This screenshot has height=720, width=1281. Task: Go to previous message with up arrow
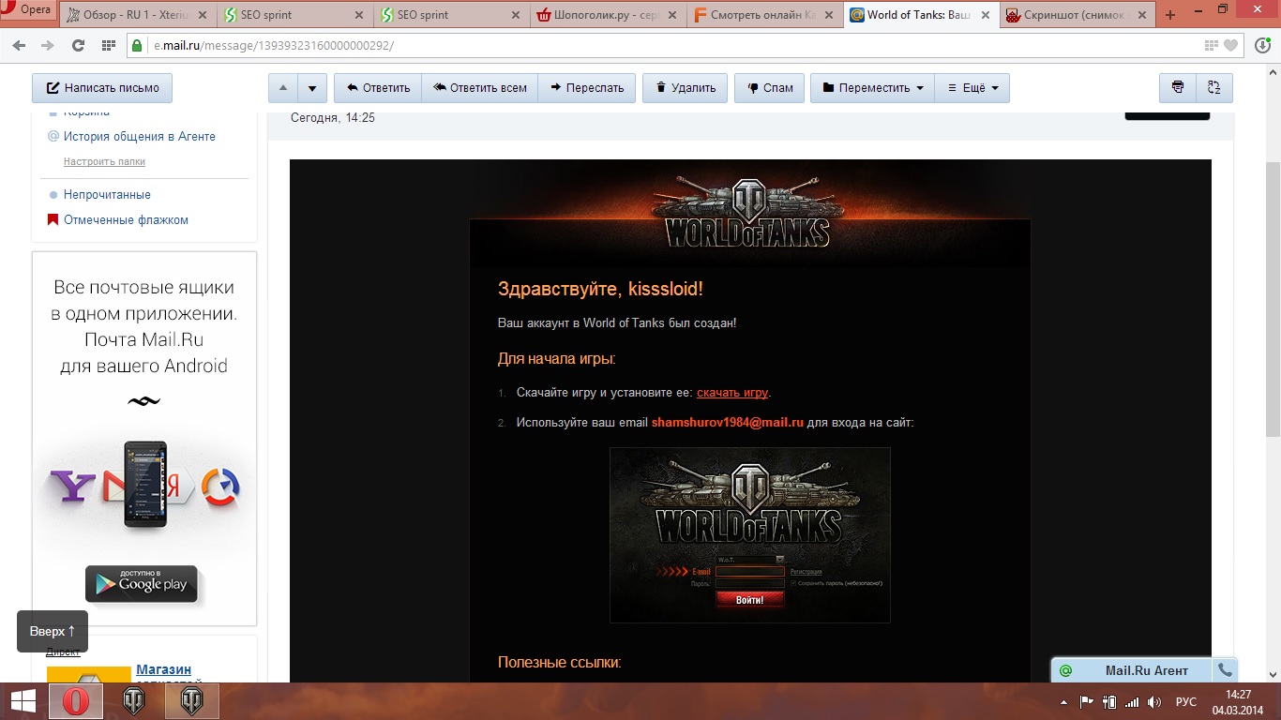[x=283, y=88]
